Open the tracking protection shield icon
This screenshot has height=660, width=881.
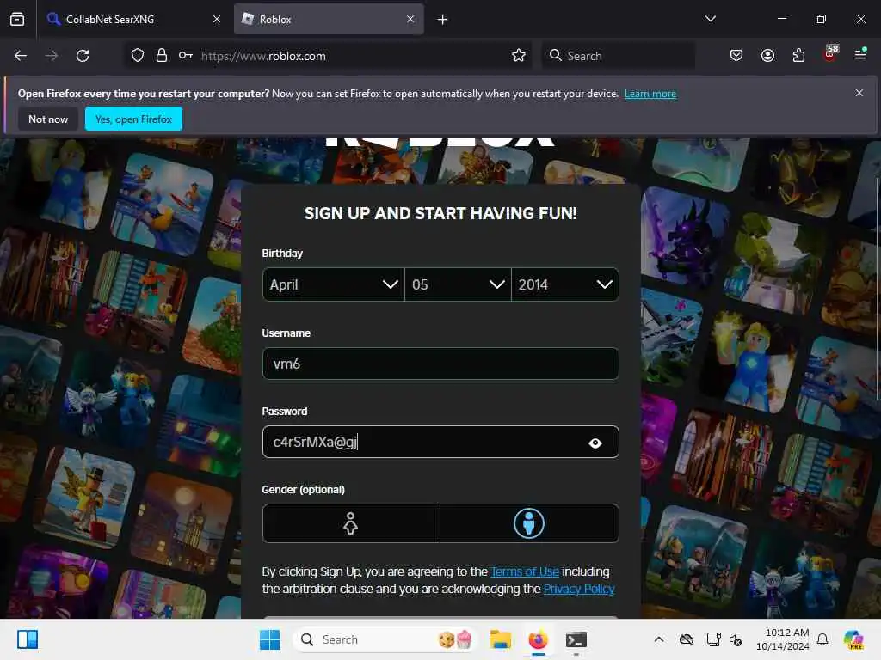point(138,56)
